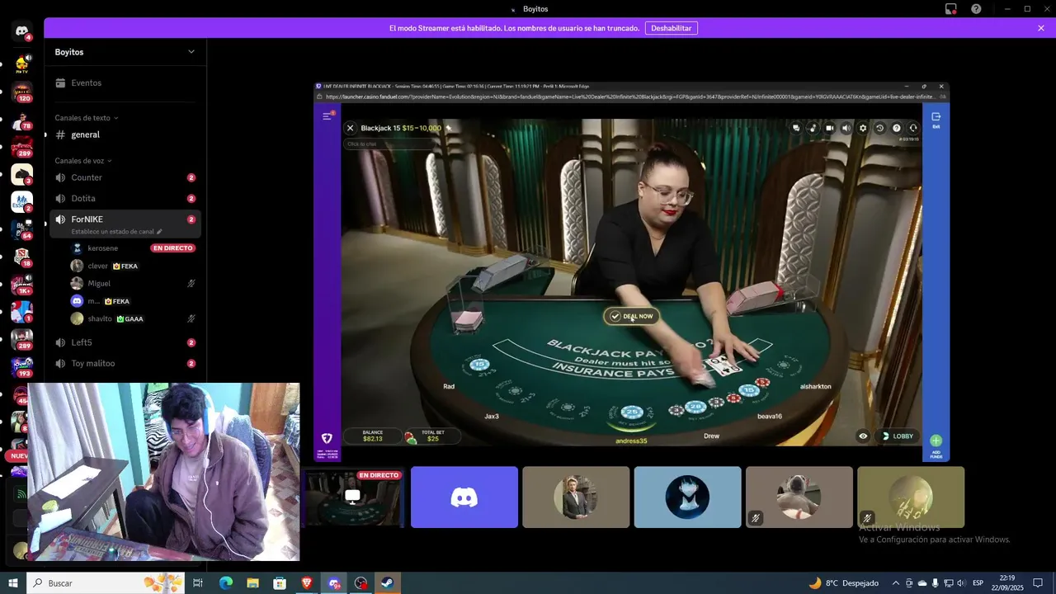Open the game history clock icon
The height and width of the screenshot is (594, 1056).
pyautogui.click(x=879, y=128)
